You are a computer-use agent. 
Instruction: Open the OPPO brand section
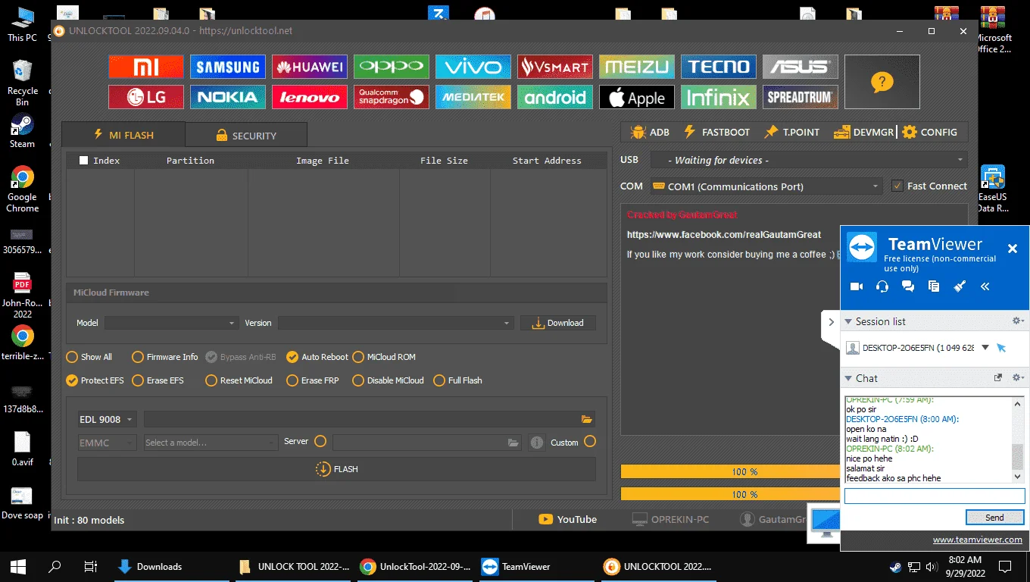tap(391, 67)
